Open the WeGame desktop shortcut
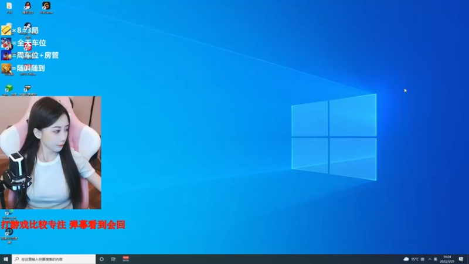This screenshot has height=264, width=469. click(x=46, y=7)
